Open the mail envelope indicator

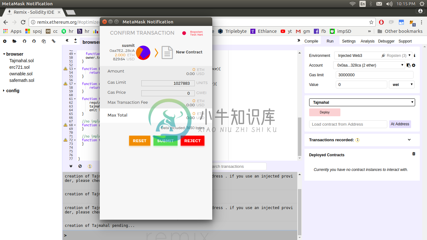379,4
